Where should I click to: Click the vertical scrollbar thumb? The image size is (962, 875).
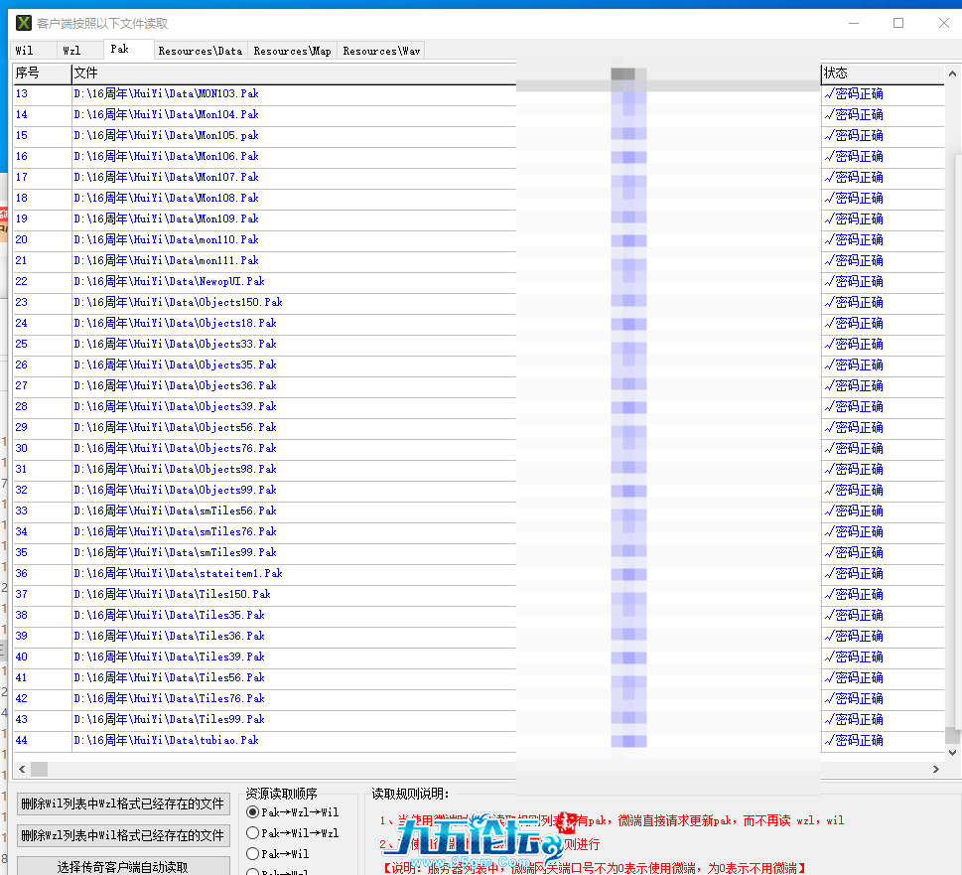click(x=952, y=735)
